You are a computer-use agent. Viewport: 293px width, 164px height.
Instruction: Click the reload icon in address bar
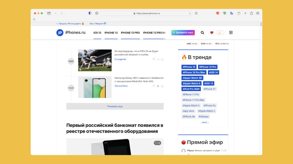point(190,13)
